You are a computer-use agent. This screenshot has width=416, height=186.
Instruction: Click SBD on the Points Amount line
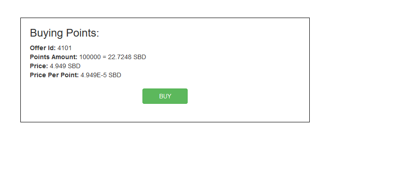(x=140, y=57)
